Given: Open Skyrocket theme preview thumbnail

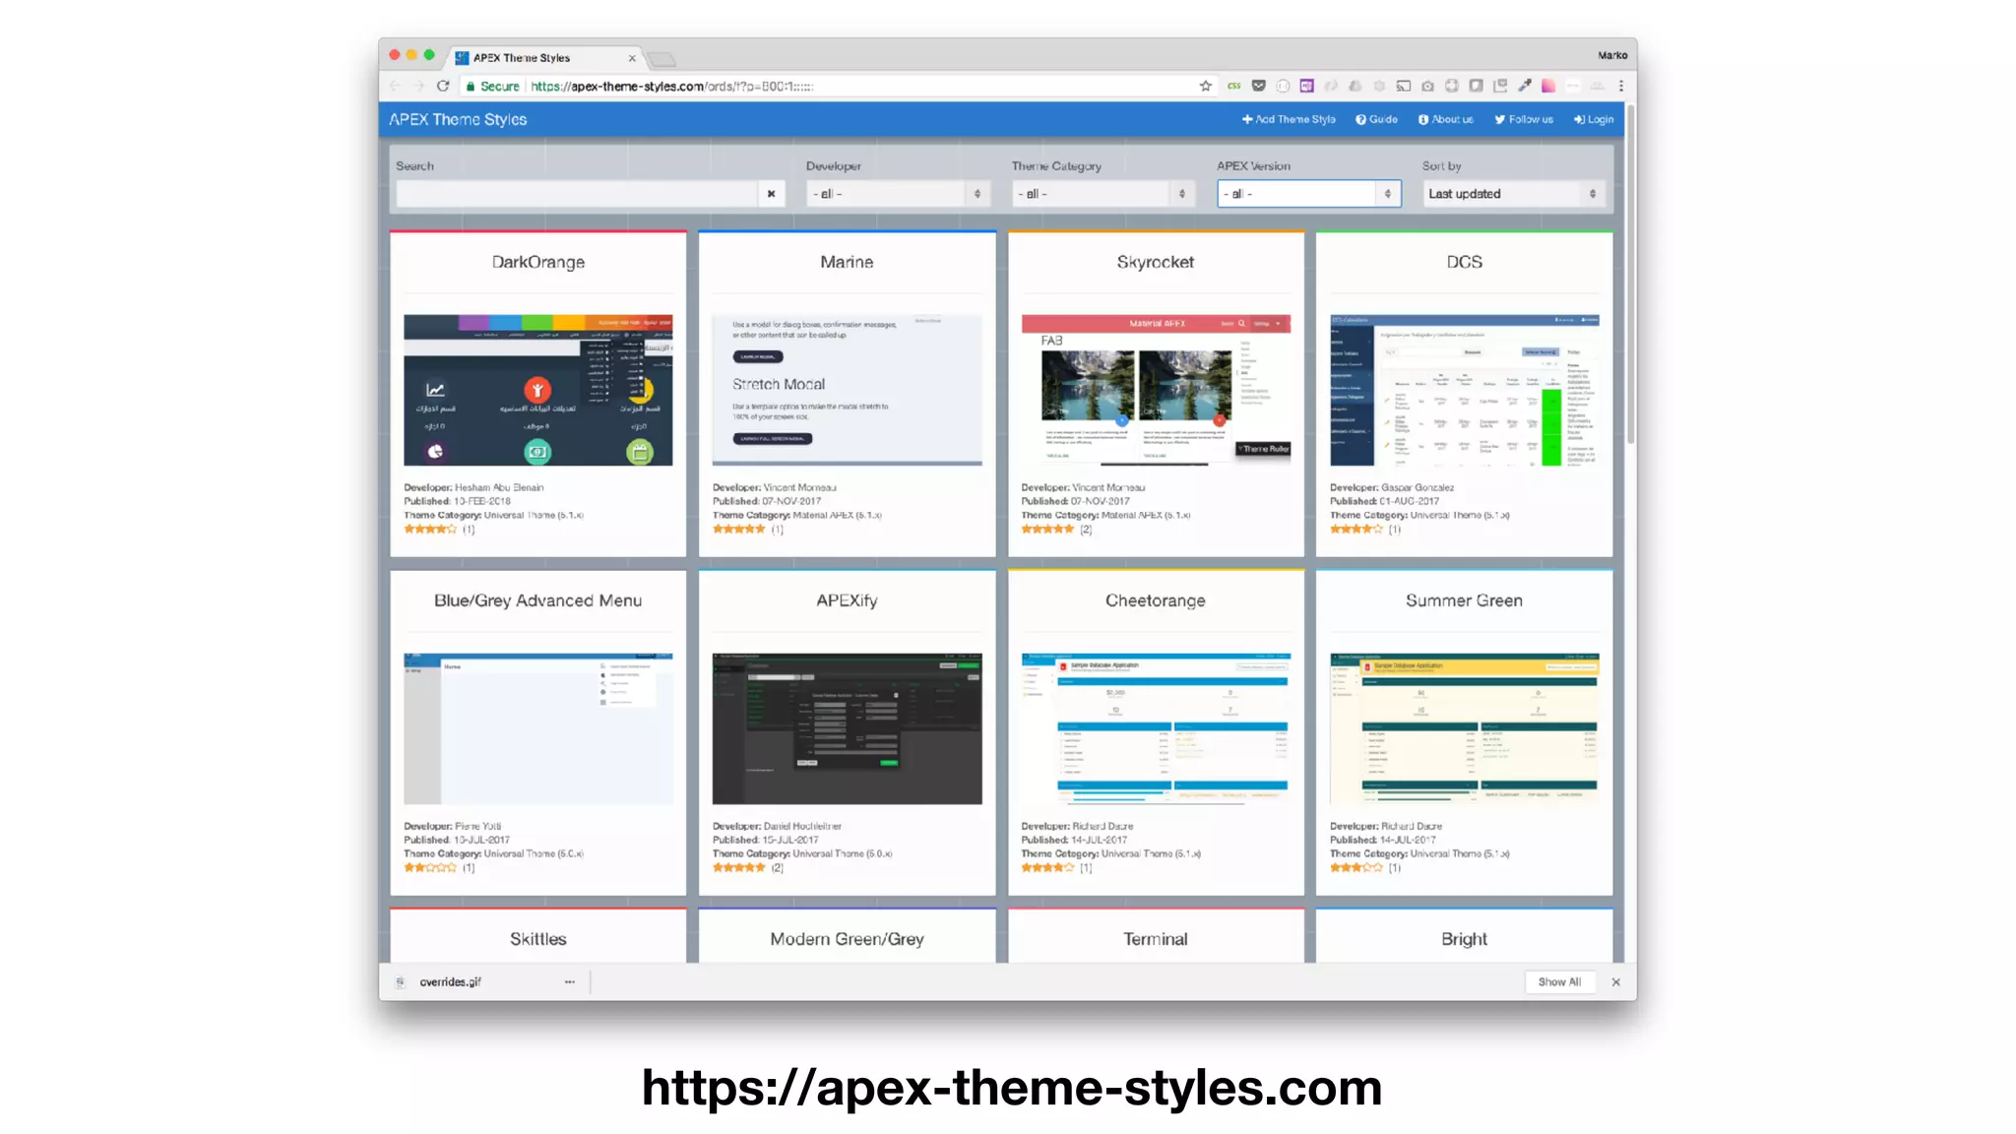Looking at the screenshot, I should [1156, 391].
